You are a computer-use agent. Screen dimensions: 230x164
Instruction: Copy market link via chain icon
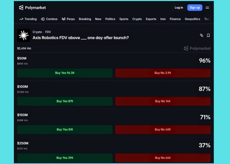pyautogui.click(x=202, y=36)
